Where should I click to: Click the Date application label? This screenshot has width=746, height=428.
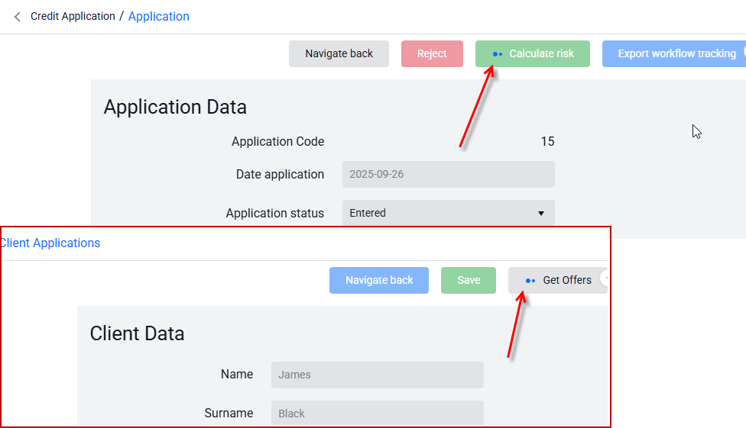pos(281,175)
